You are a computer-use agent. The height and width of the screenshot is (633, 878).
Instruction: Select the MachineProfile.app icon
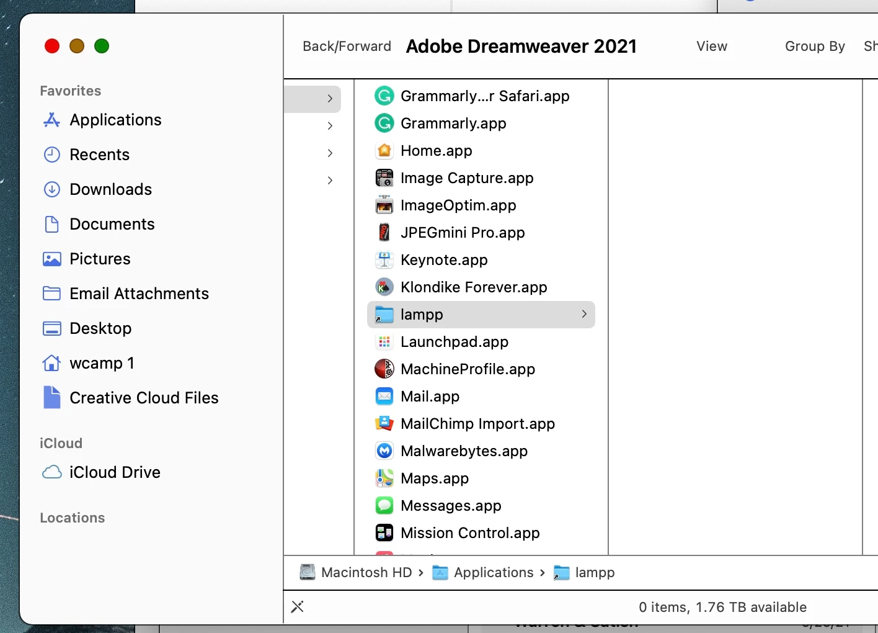pyautogui.click(x=384, y=369)
